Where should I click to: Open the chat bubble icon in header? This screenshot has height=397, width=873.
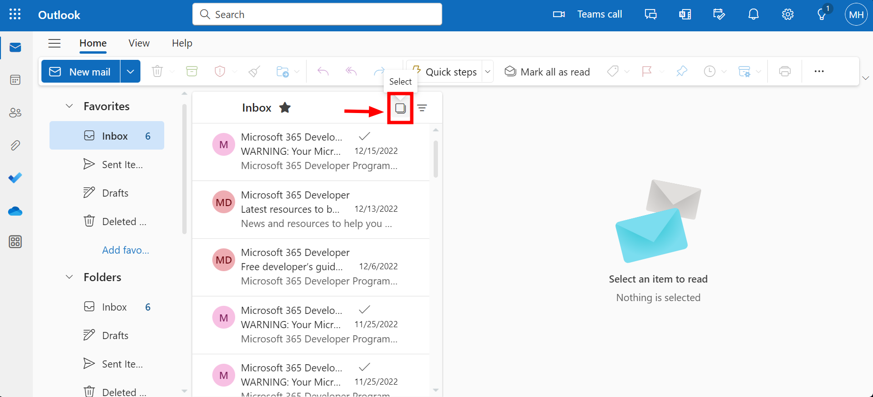pos(651,14)
